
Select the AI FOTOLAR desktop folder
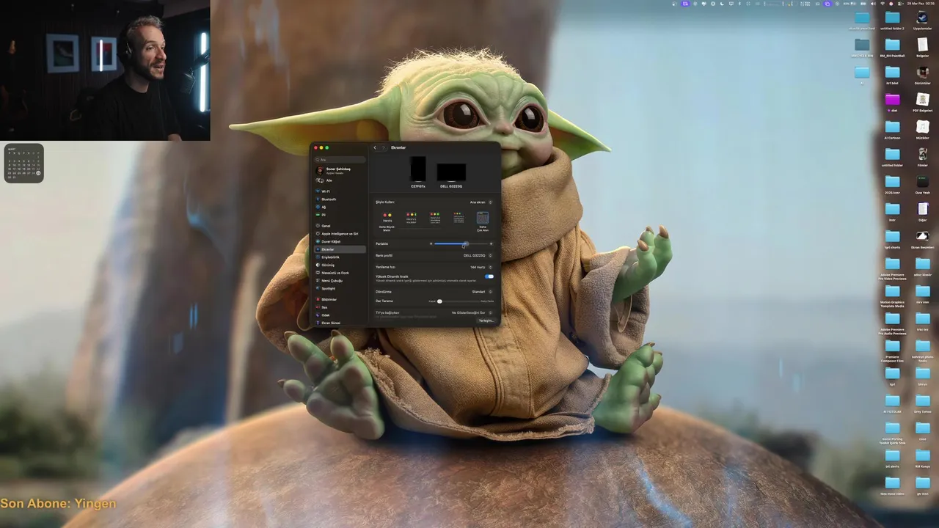pyautogui.click(x=892, y=403)
